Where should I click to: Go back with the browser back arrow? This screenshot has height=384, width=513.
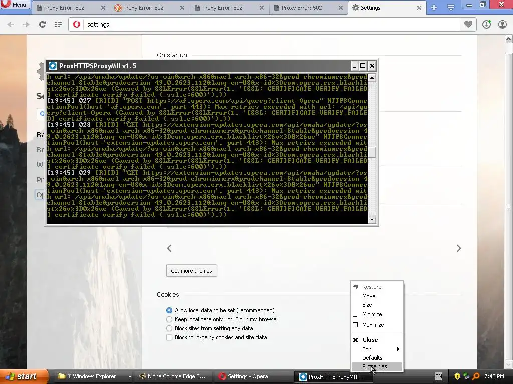[x=11, y=25]
